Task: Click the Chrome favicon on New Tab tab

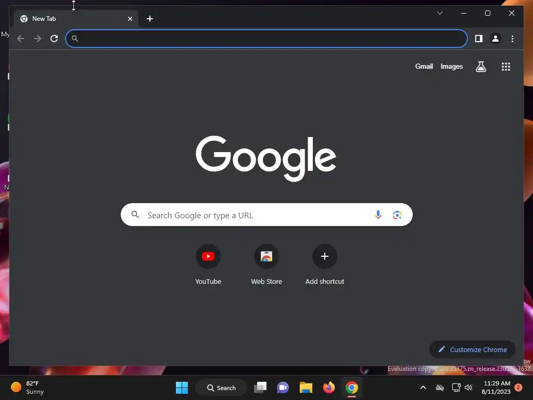Action: click(x=24, y=19)
